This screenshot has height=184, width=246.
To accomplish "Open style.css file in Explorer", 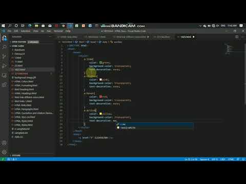I will (18, 136).
